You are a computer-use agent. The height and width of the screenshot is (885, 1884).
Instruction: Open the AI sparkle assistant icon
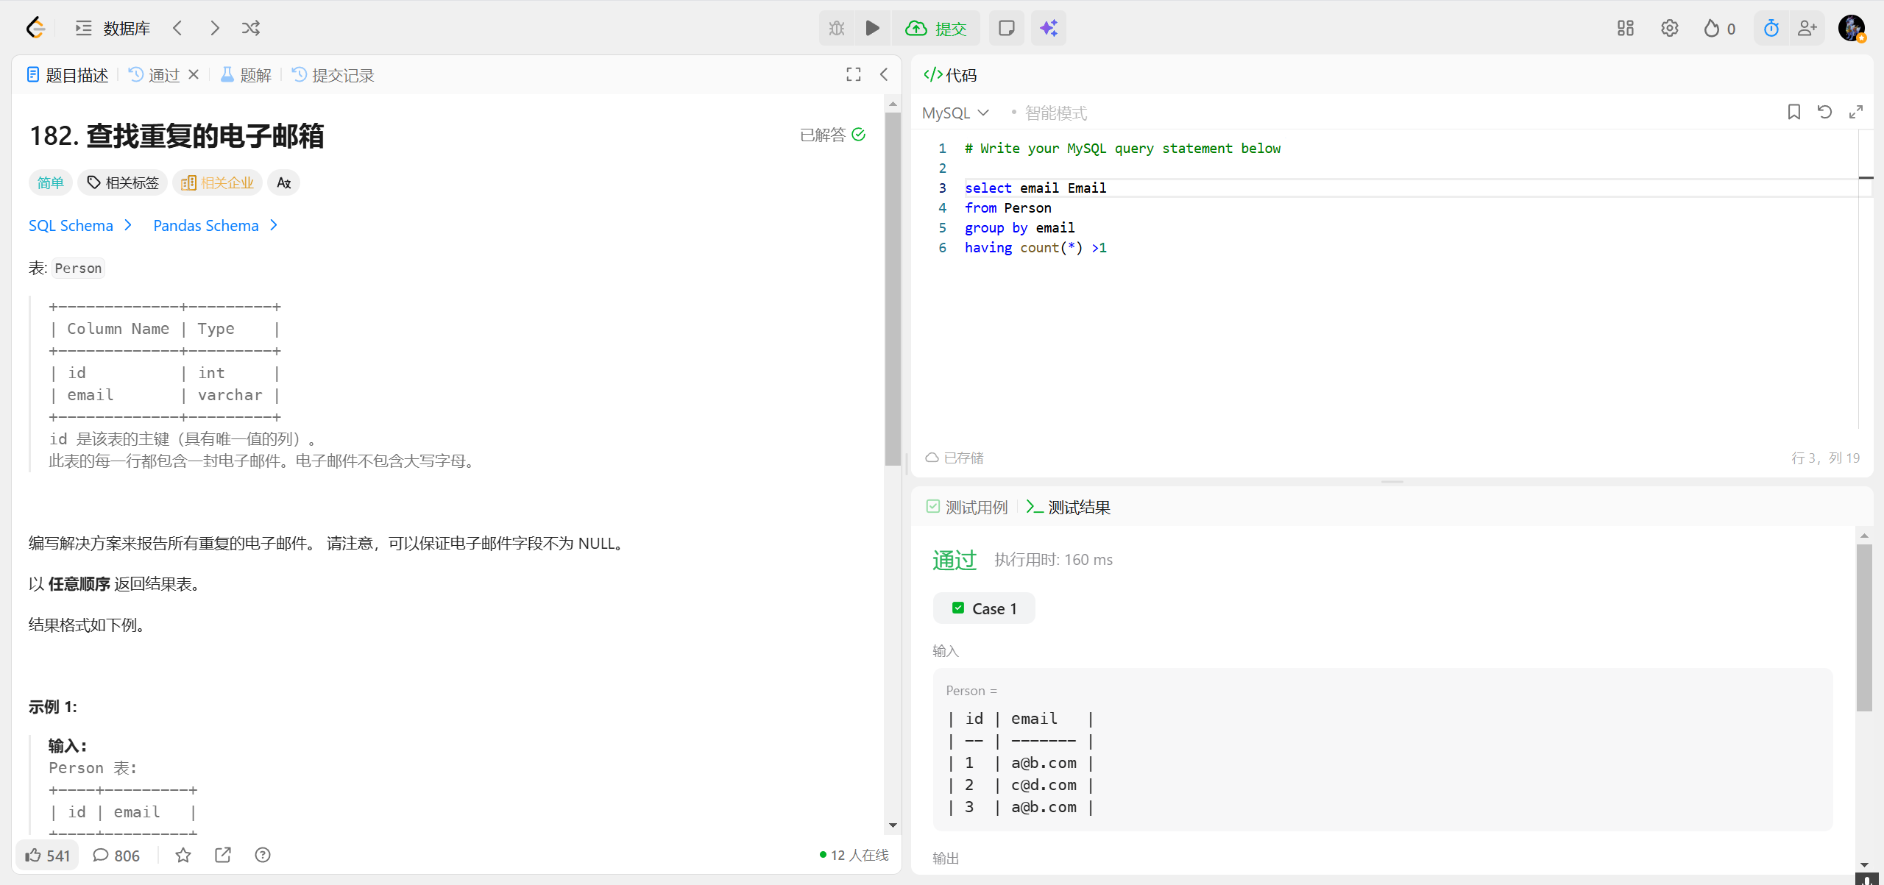[1048, 28]
